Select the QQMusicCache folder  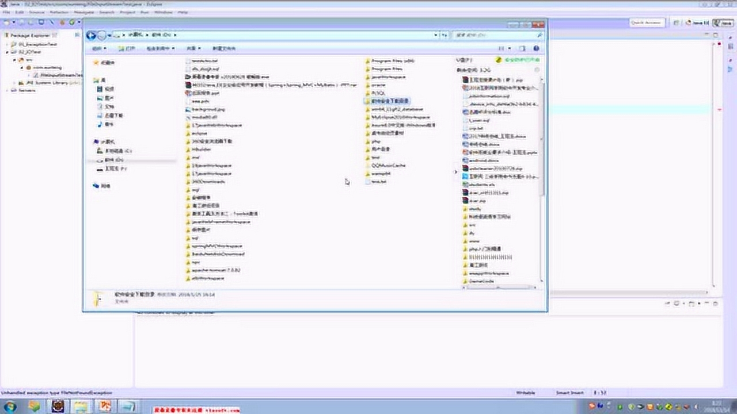(385, 165)
